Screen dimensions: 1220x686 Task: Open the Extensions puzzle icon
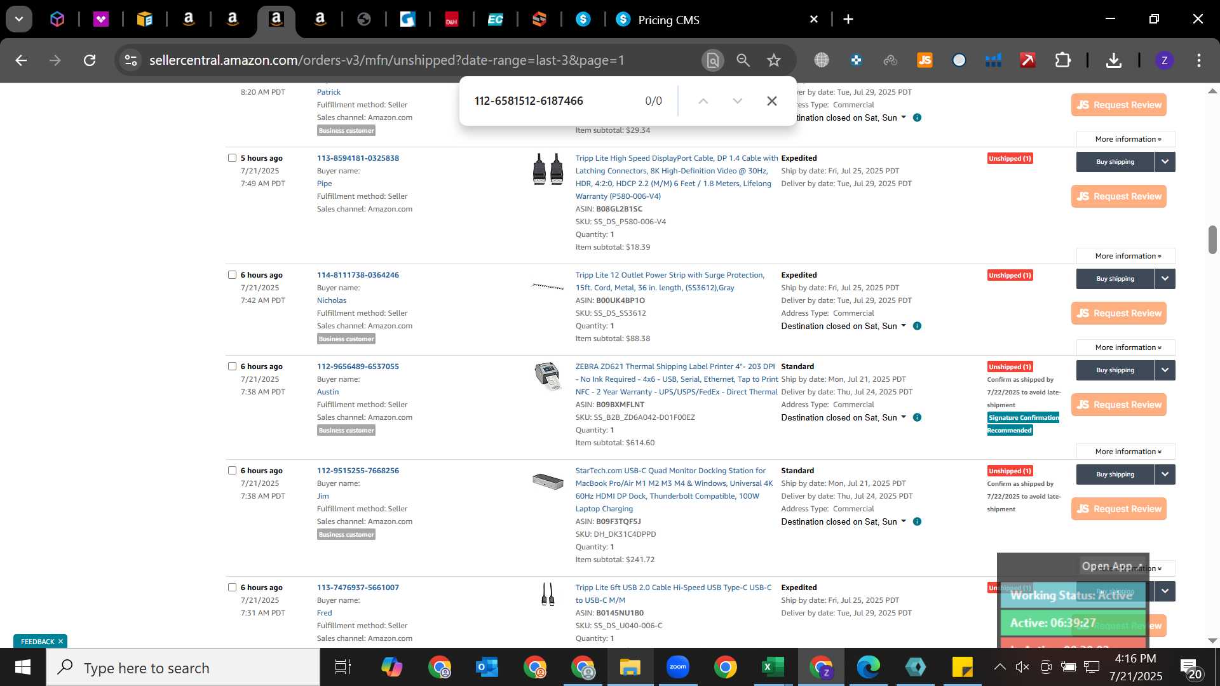[1062, 60]
